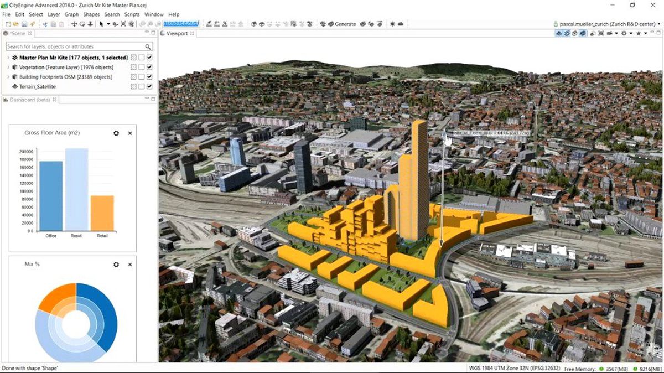Screen dimensions: 664x373
Task: Open the Shapes menu
Action: point(91,14)
